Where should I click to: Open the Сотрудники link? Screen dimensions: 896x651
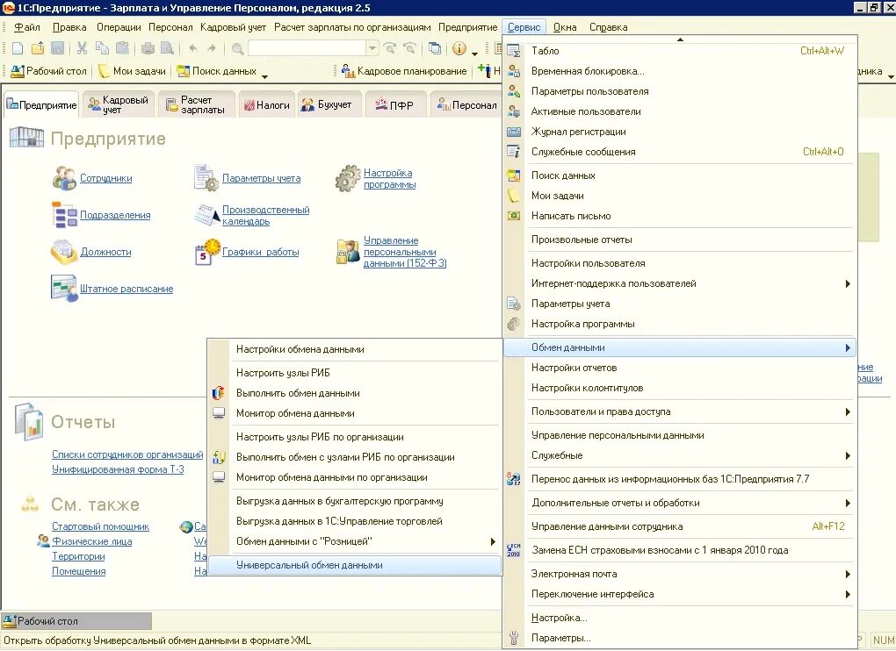[105, 178]
